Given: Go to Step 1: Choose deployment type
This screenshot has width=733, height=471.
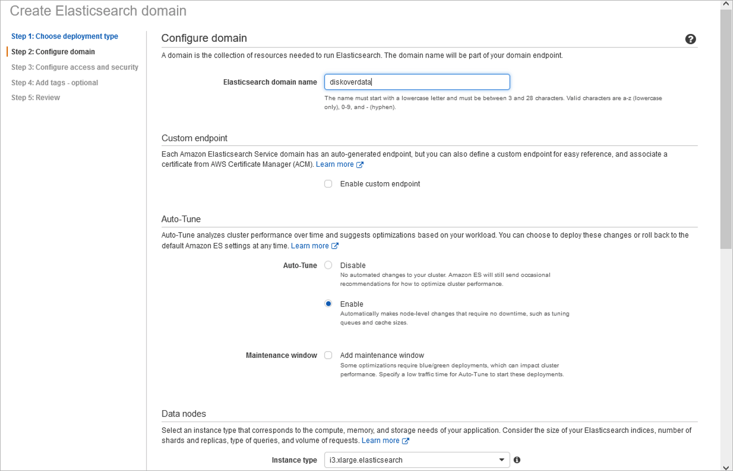Looking at the screenshot, I should (64, 36).
